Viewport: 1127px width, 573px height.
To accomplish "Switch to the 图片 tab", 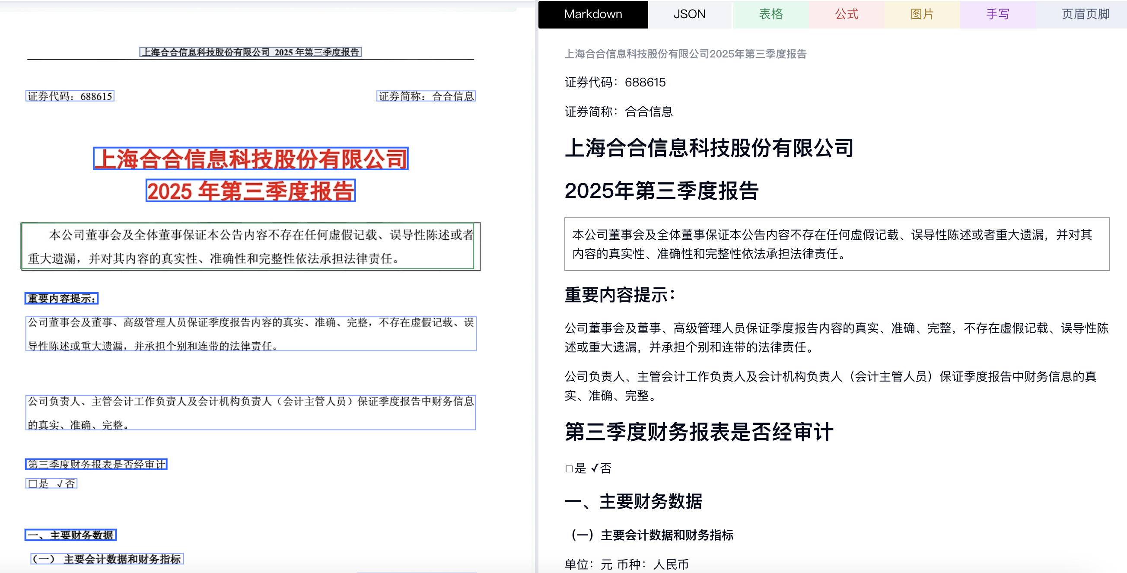I will [922, 14].
